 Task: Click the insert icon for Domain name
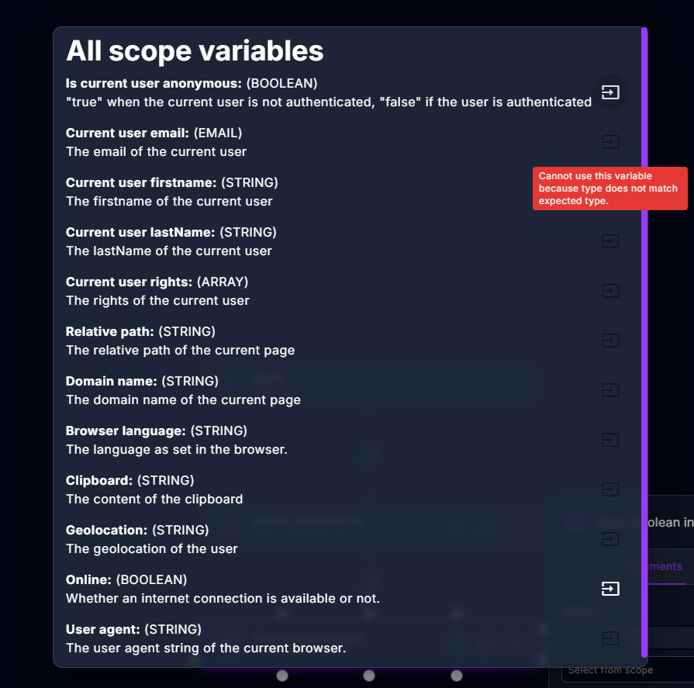click(610, 390)
